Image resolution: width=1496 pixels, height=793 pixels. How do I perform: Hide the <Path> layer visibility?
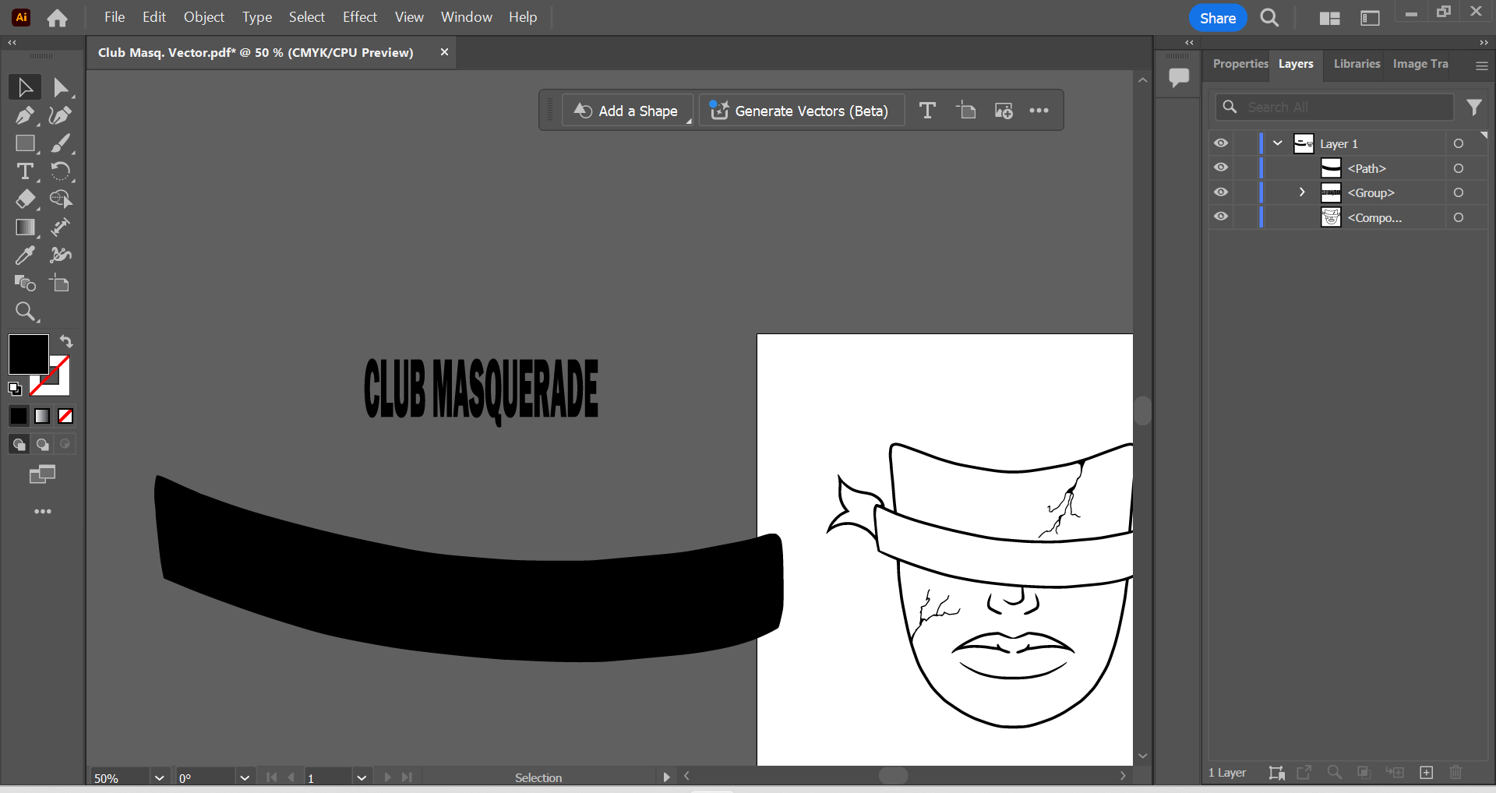click(1220, 167)
